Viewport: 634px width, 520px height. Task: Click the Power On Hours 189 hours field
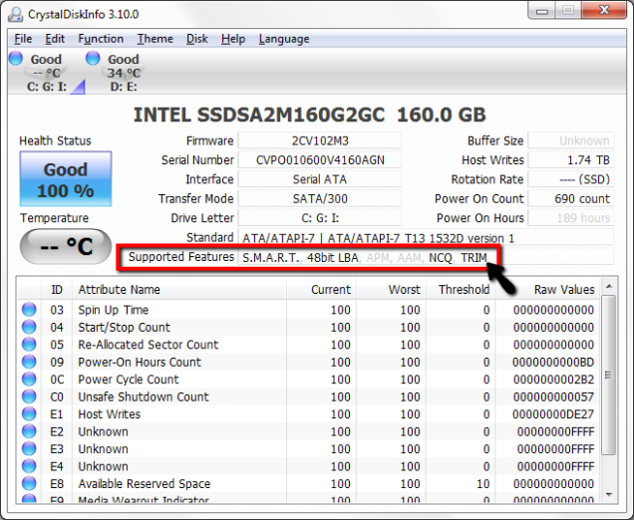point(571,218)
